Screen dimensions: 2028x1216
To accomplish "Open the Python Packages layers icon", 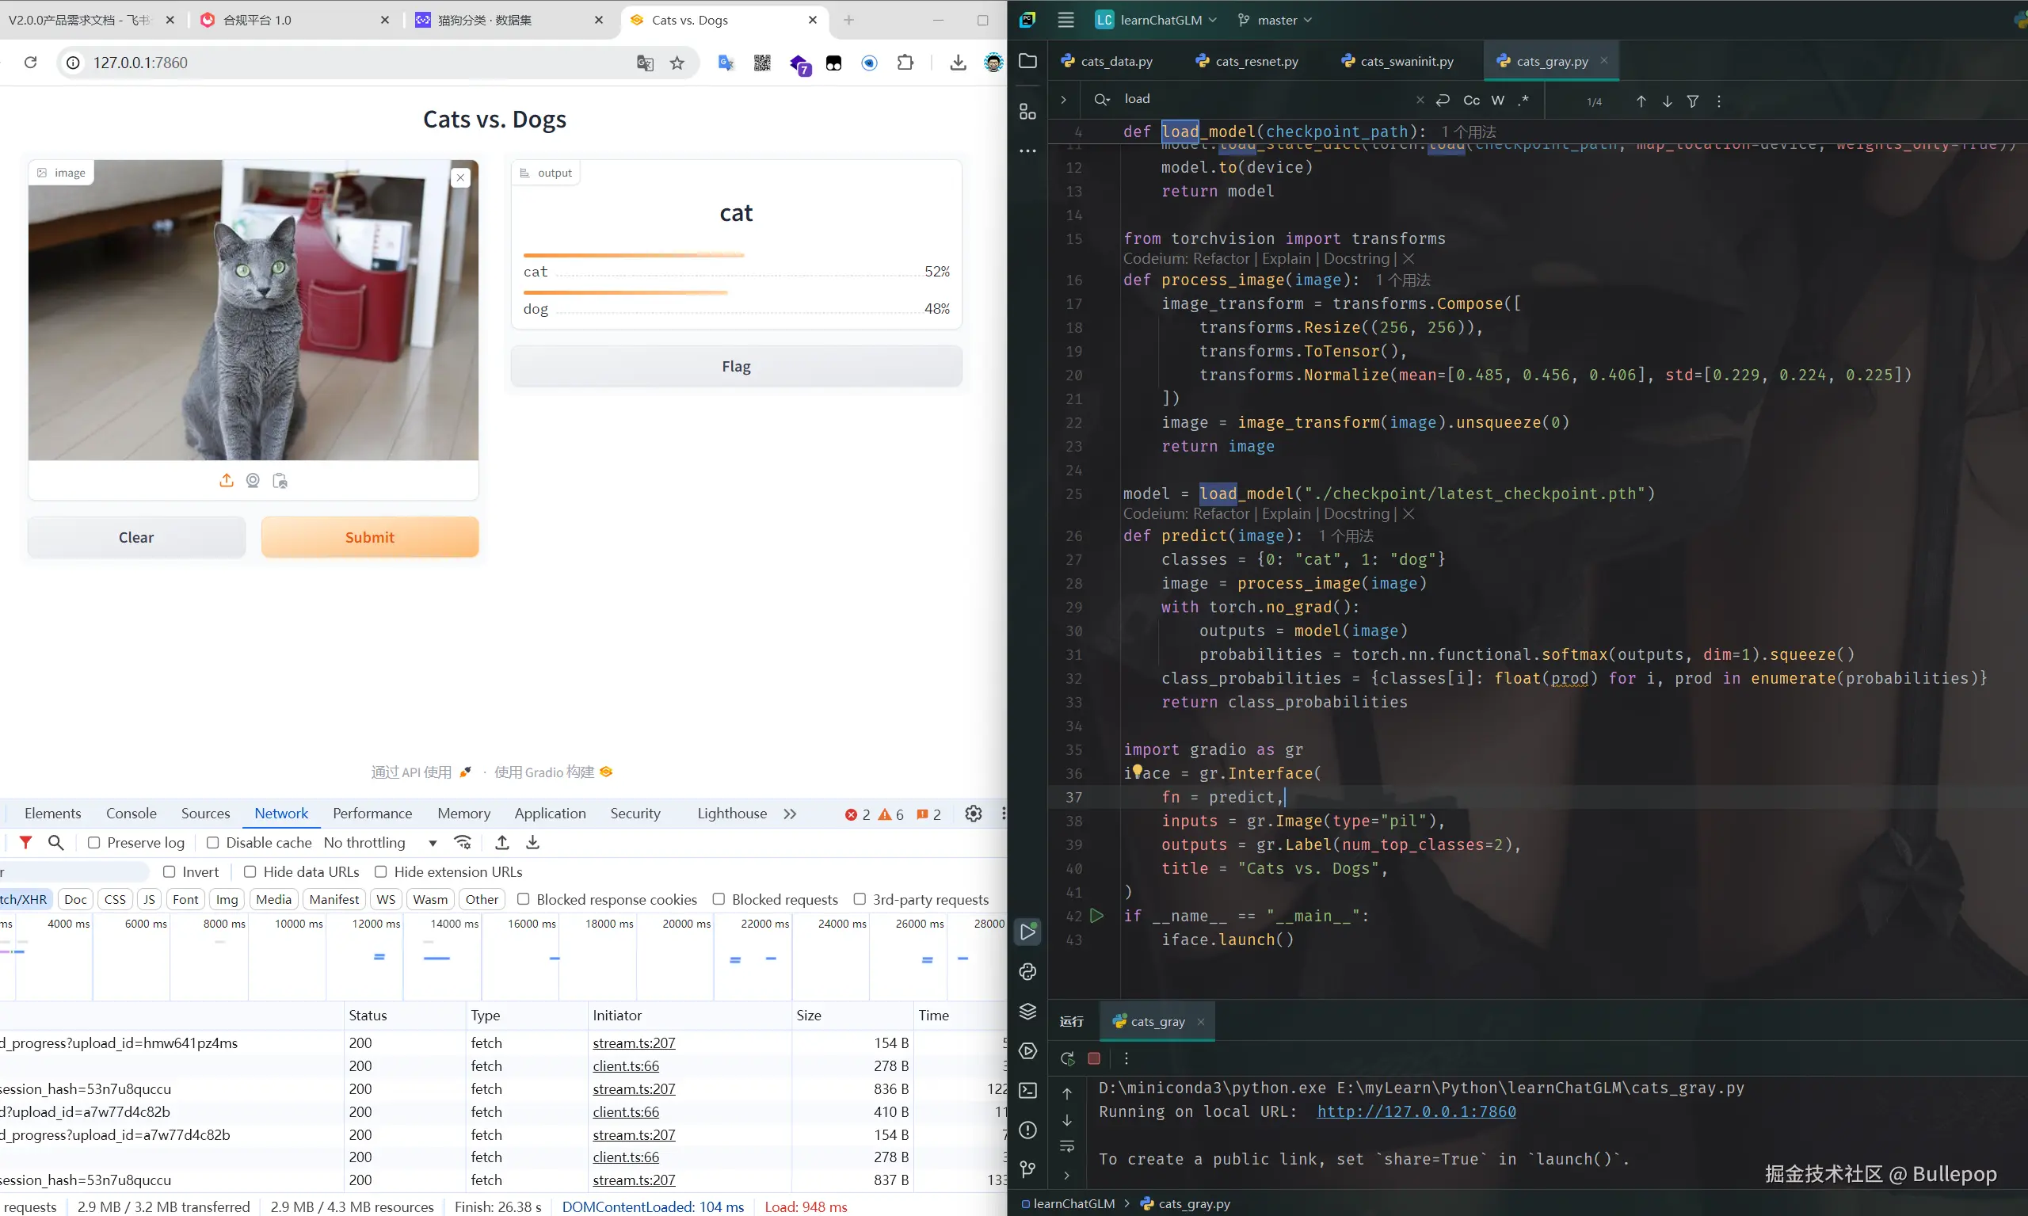I will [1027, 1011].
